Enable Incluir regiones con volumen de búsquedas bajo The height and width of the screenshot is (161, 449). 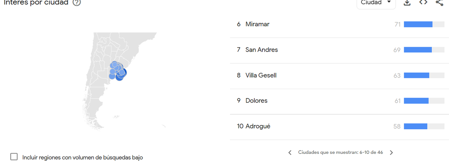pyautogui.click(x=14, y=157)
